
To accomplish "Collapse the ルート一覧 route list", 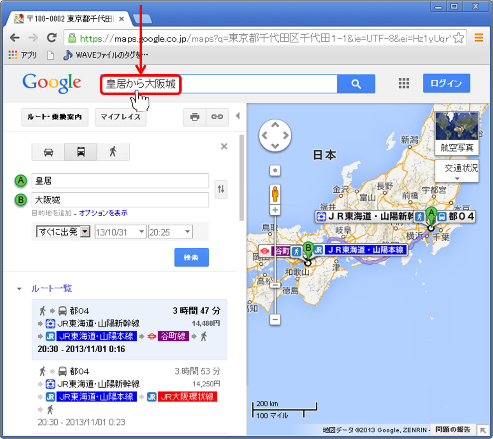I will 19,289.
